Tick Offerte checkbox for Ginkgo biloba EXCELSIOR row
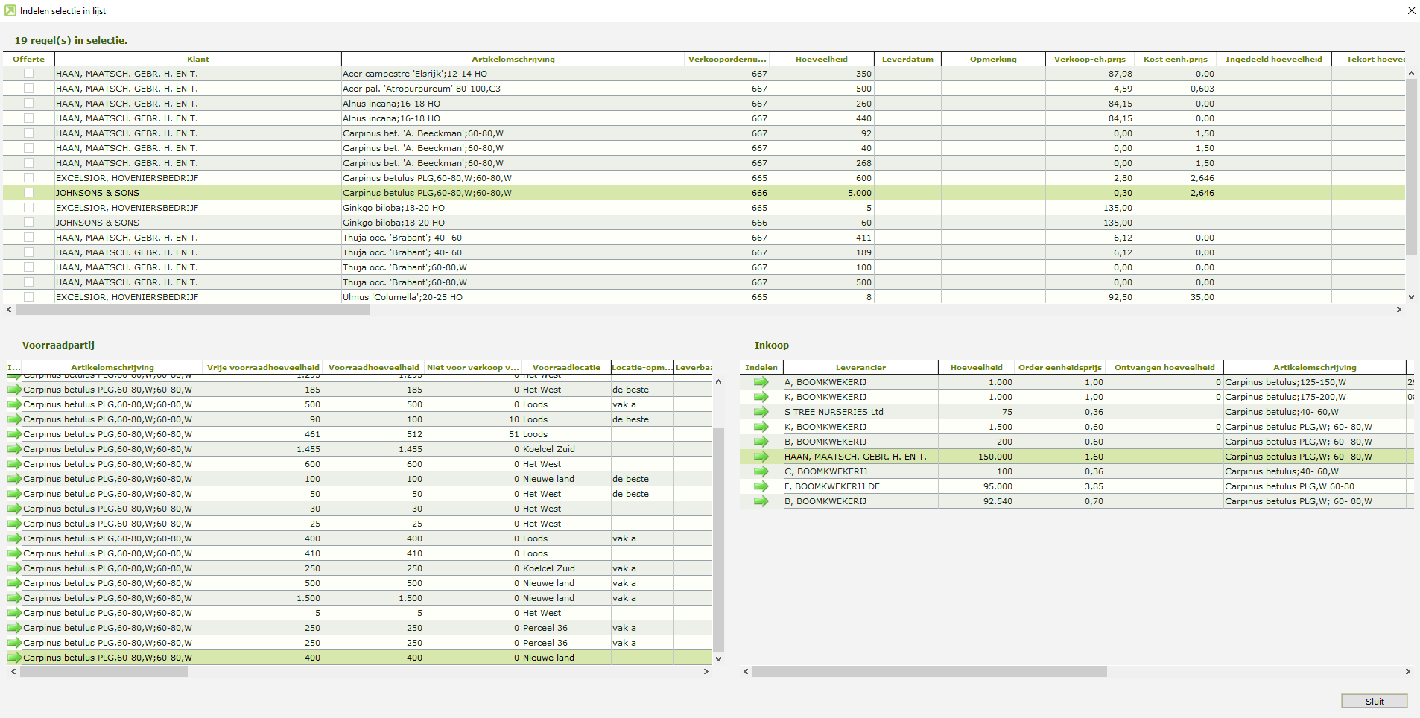1420x718 pixels. coord(28,208)
